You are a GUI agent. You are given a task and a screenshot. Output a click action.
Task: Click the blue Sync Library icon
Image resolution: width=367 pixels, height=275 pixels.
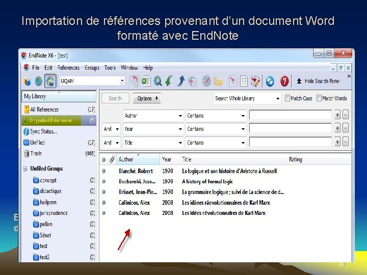click(x=270, y=81)
